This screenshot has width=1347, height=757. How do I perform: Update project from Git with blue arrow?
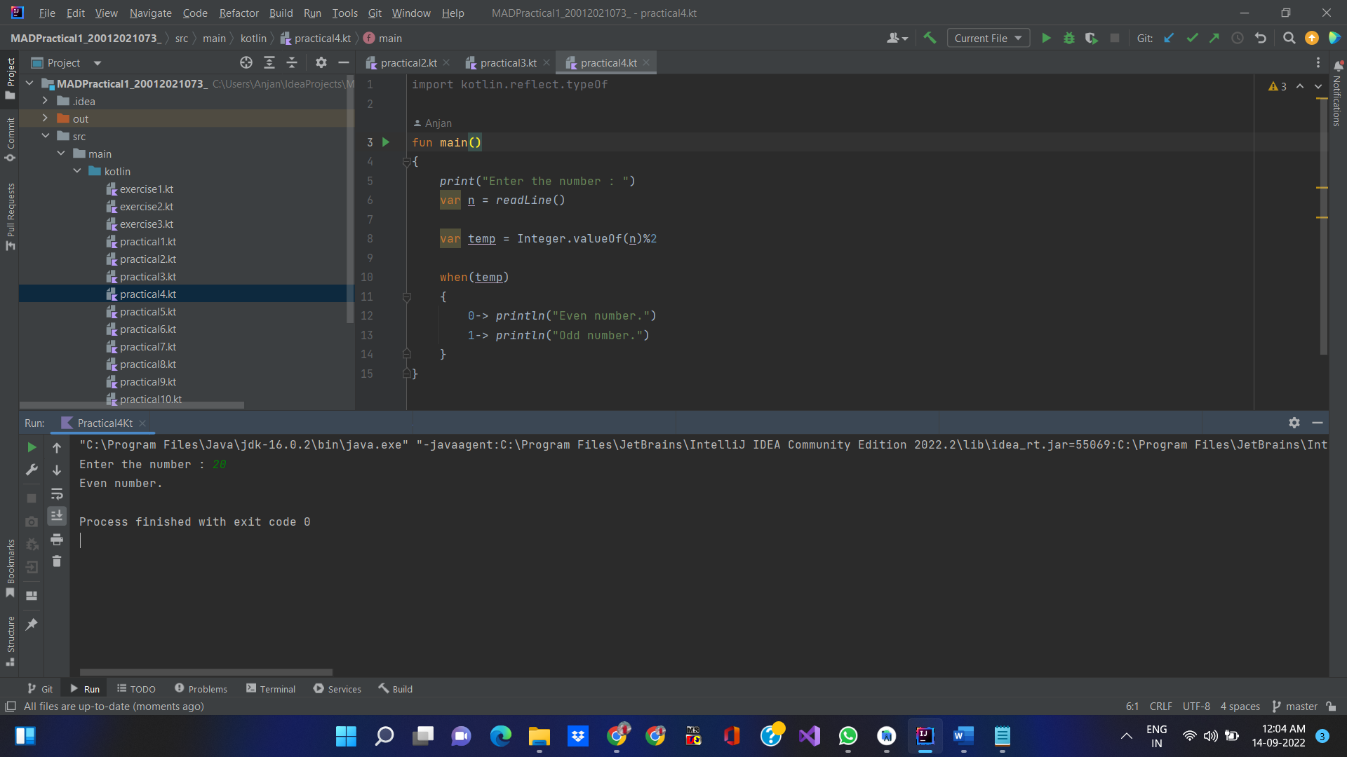pos(1169,38)
